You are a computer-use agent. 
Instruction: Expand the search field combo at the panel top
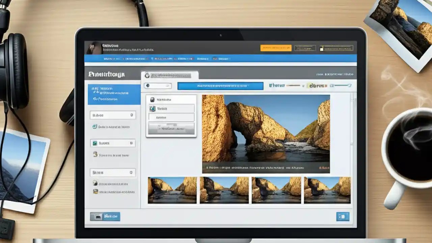click(x=158, y=86)
